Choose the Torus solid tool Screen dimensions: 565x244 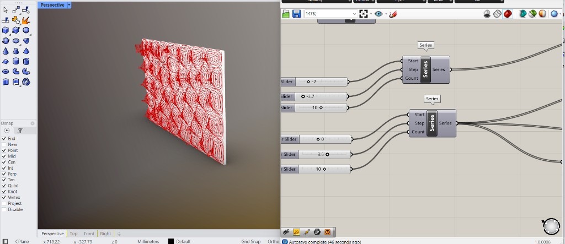pyautogui.click(x=6, y=72)
